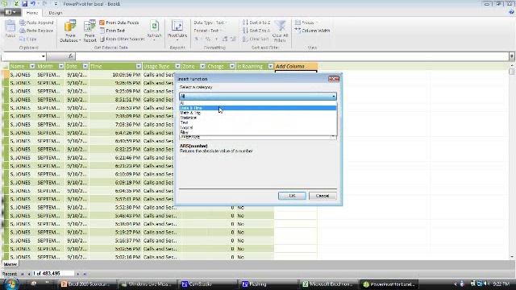Click the fx insert function button
Screen dimensions: 516x290
pyautogui.click(x=71, y=56)
